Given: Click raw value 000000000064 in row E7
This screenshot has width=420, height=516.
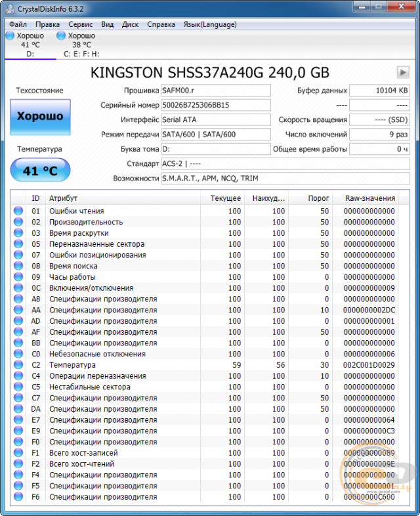Looking at the screenshot, I should 369,420.
